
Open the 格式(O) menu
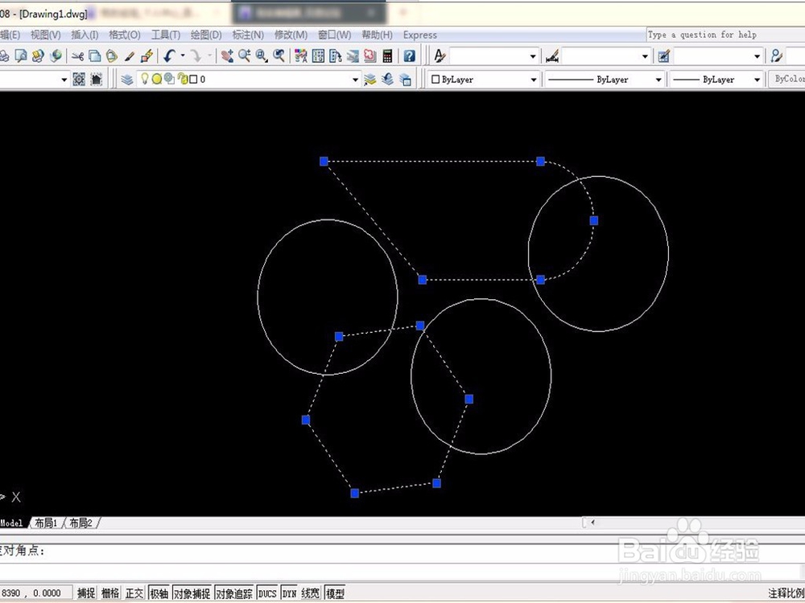(x=125, y=35)
